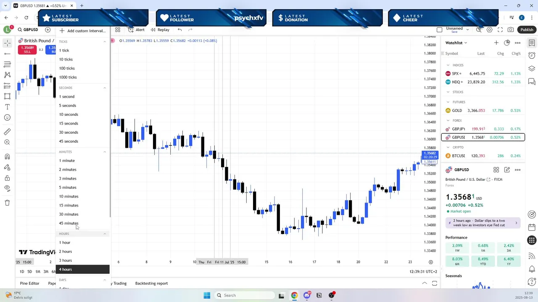Click Add custom interval option
The width and height of the screenshot is (538, 302).
pyautogui.click(x=82, y=31)
